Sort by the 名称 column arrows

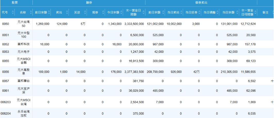click(x=31, y=12)
